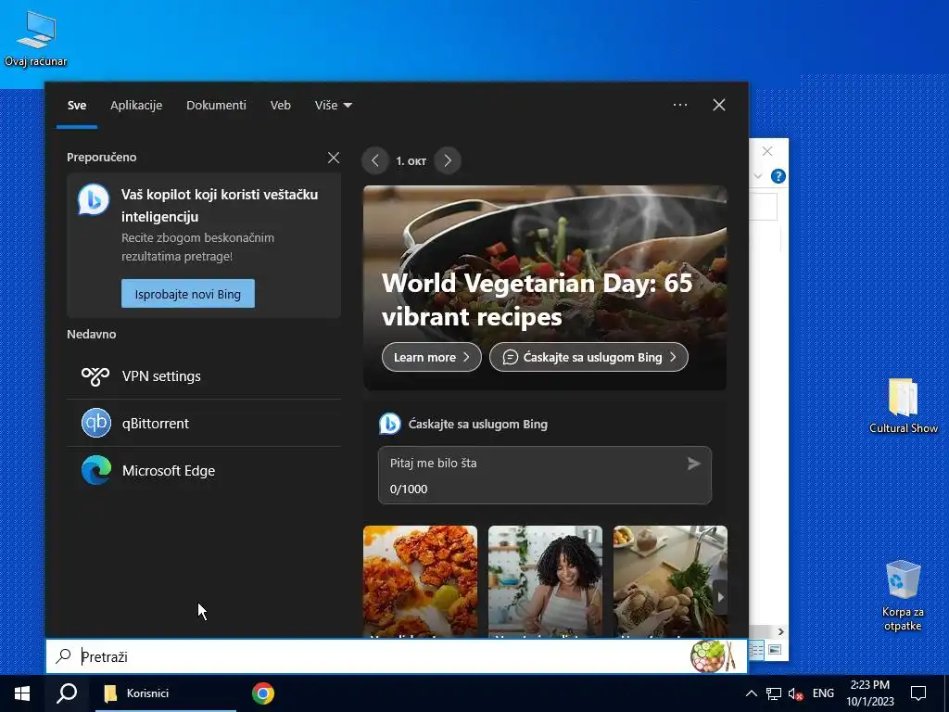Switch to Korisnici File Explorer window
The width and height of the screenshot is (949, 712).
[165, 693]
